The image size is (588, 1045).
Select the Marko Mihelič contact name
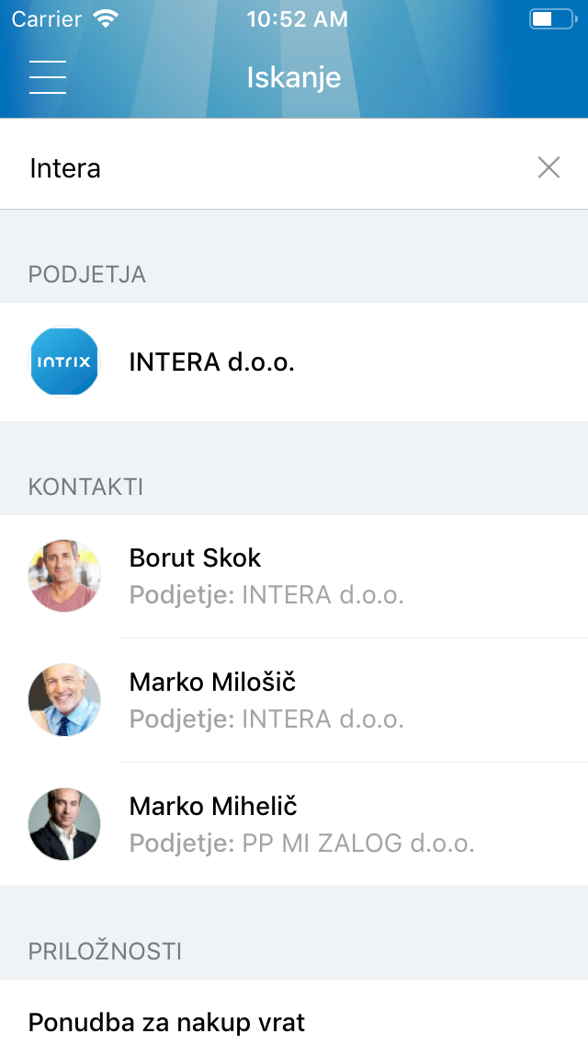click(x=213, y=807)
